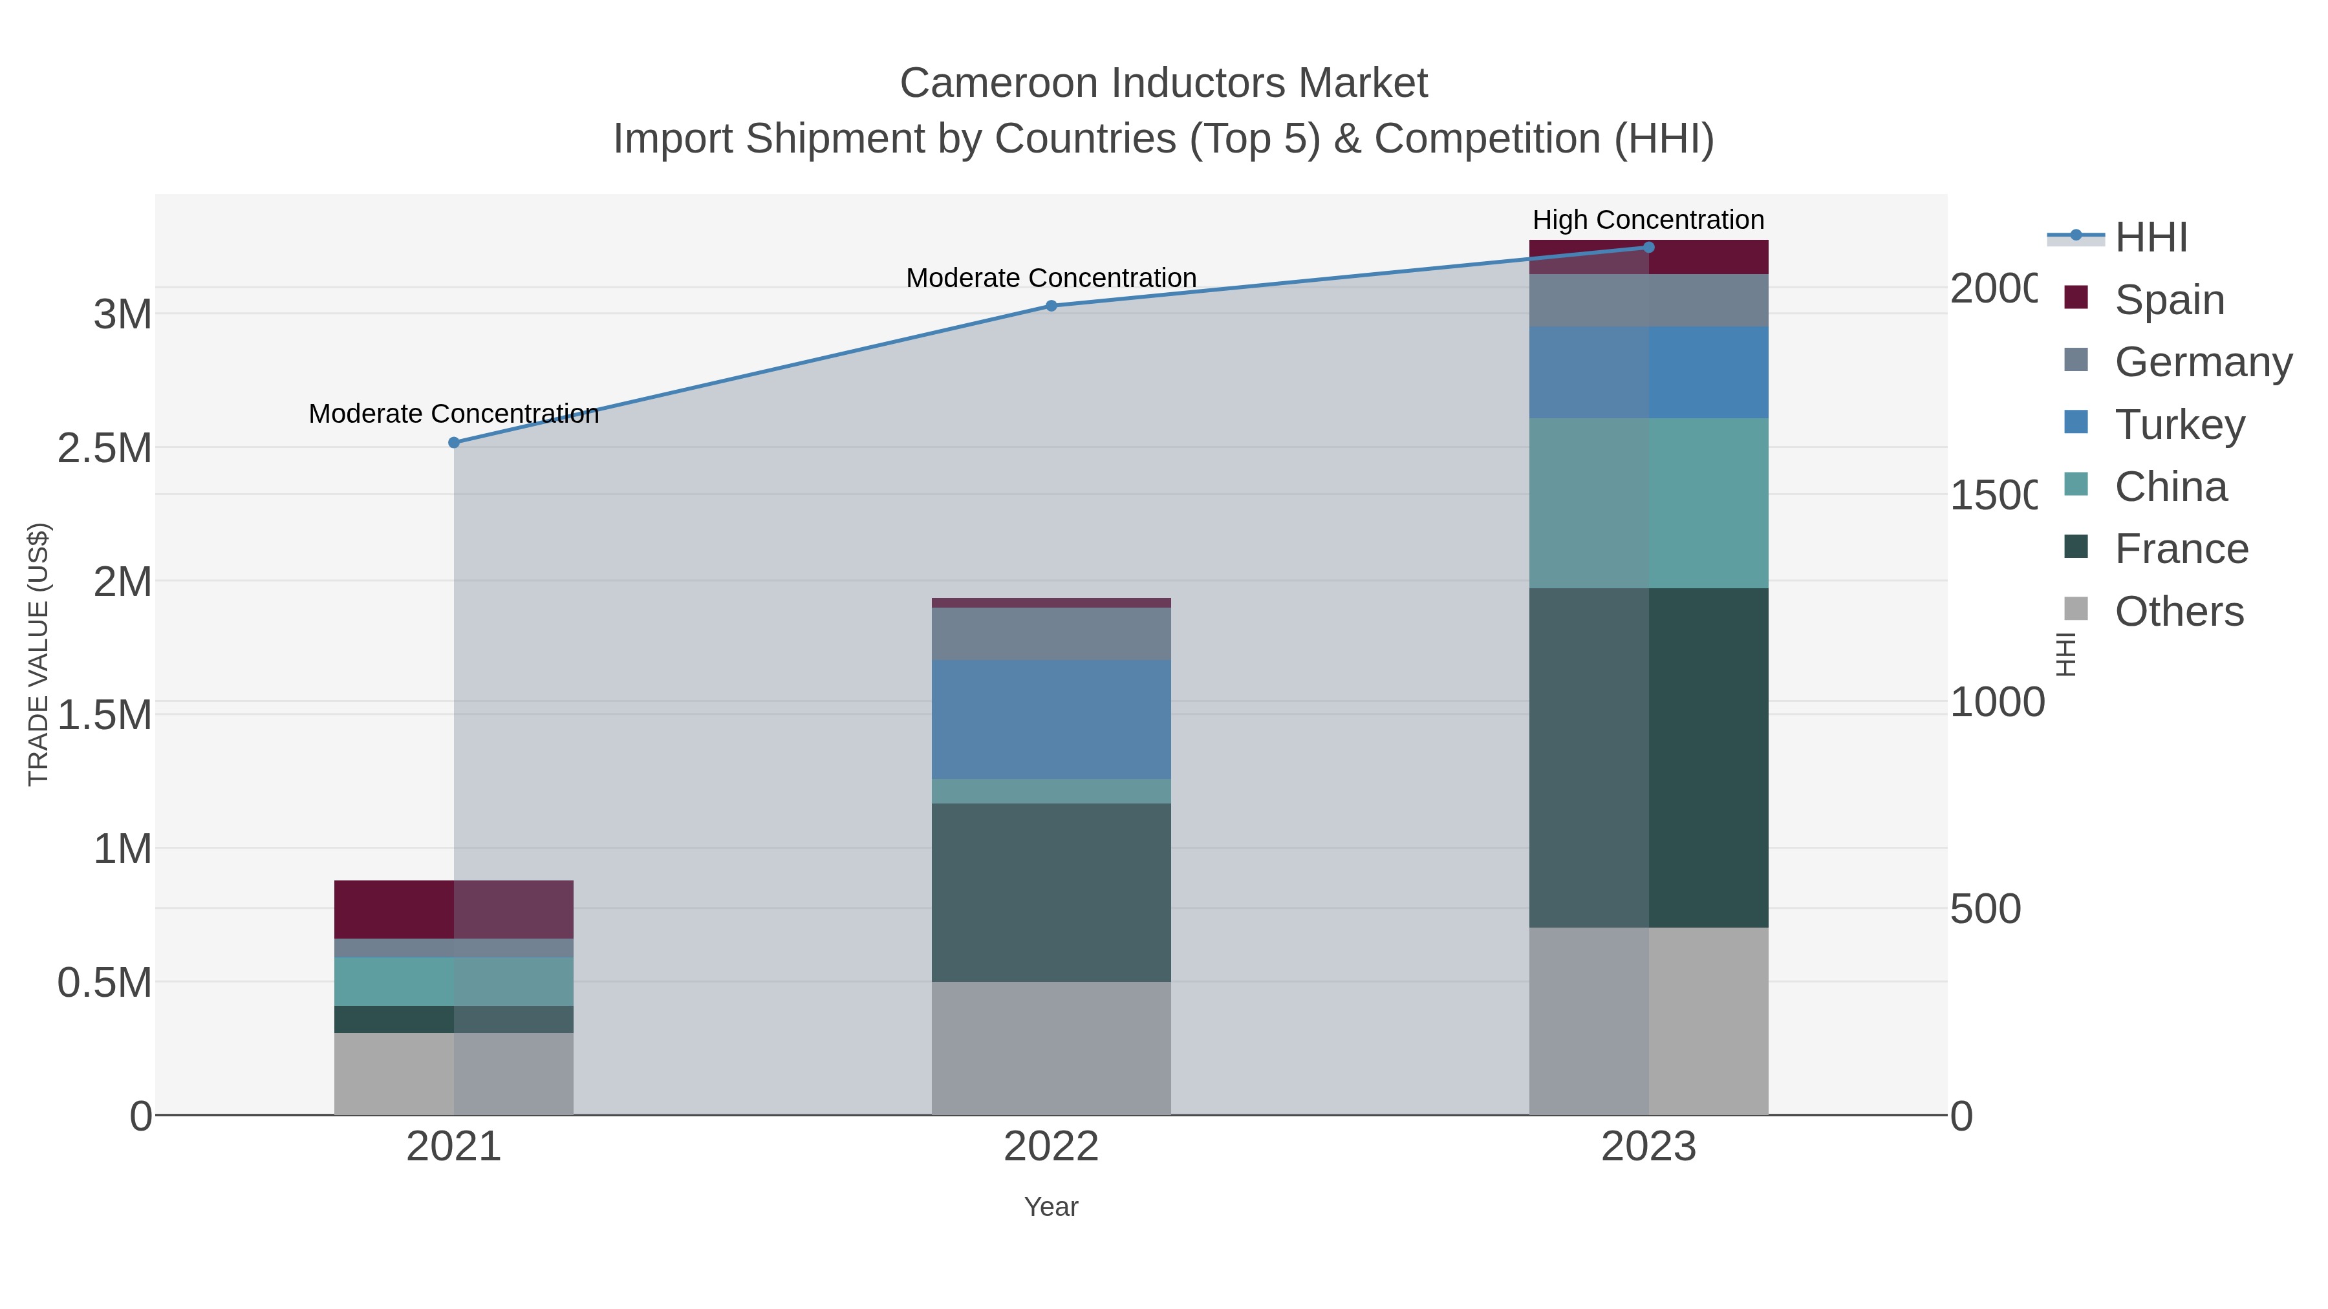Click the rotated HHI right axis title
2328x1309 pixels.
tap(2066, 654)
